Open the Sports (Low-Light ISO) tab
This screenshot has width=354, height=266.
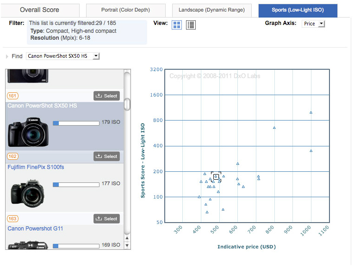click(298, 10)
